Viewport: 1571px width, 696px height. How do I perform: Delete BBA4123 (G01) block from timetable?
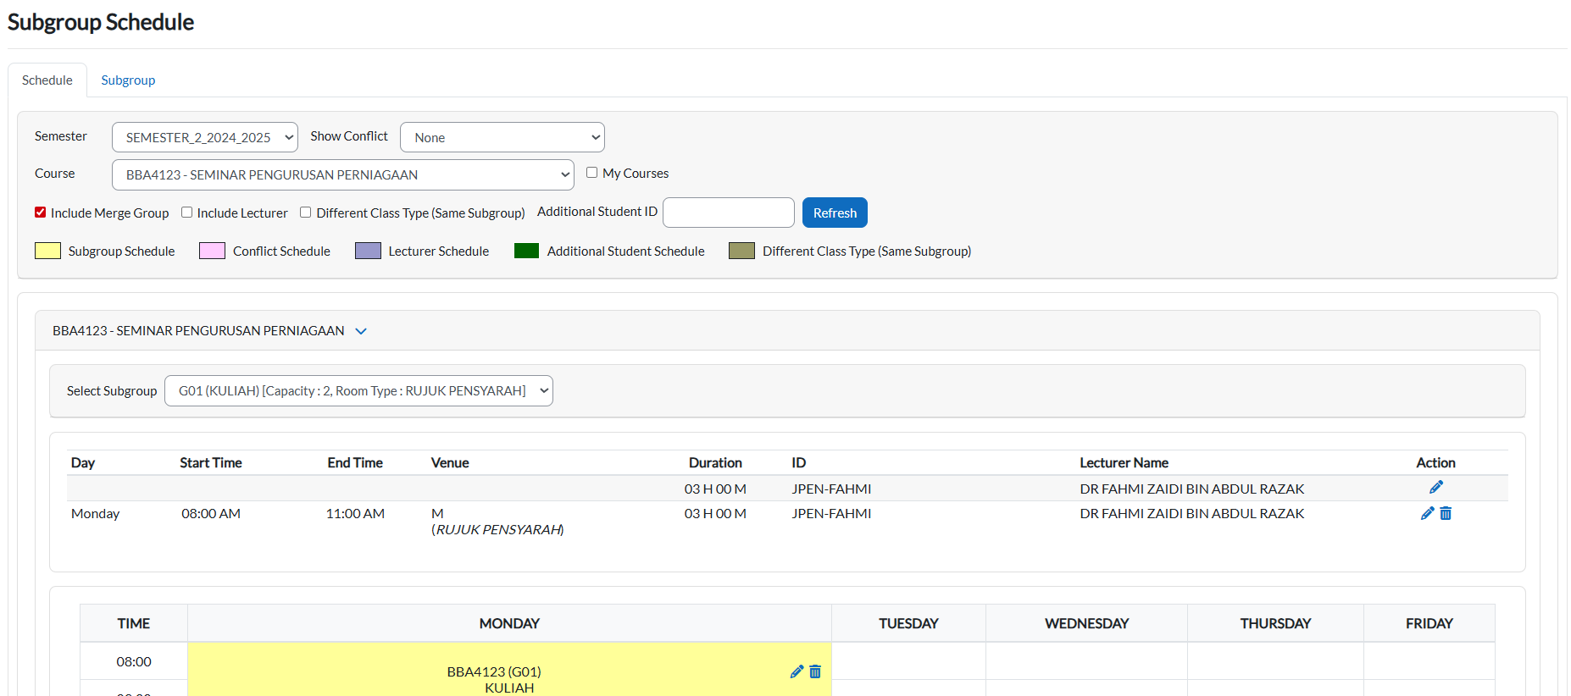click(x=815, y=671)
